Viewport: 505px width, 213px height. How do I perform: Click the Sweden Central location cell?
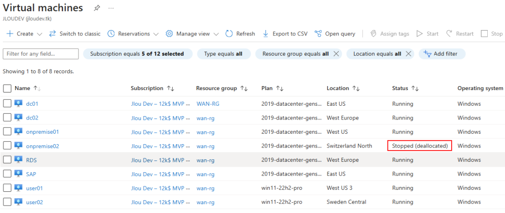[346, 202]
